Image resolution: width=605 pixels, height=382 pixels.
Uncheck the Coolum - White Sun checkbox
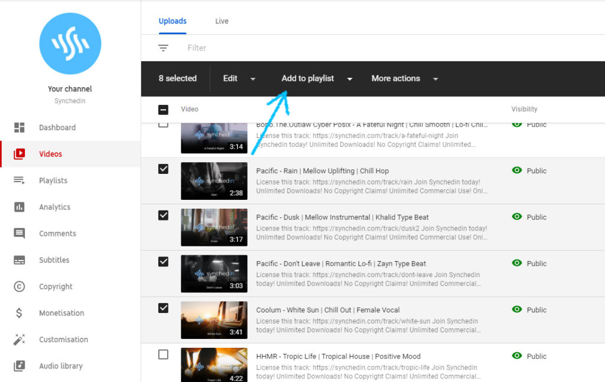[x=163, y=308]
